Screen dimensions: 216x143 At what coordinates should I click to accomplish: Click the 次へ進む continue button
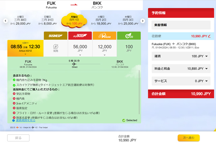click(189, 138)
